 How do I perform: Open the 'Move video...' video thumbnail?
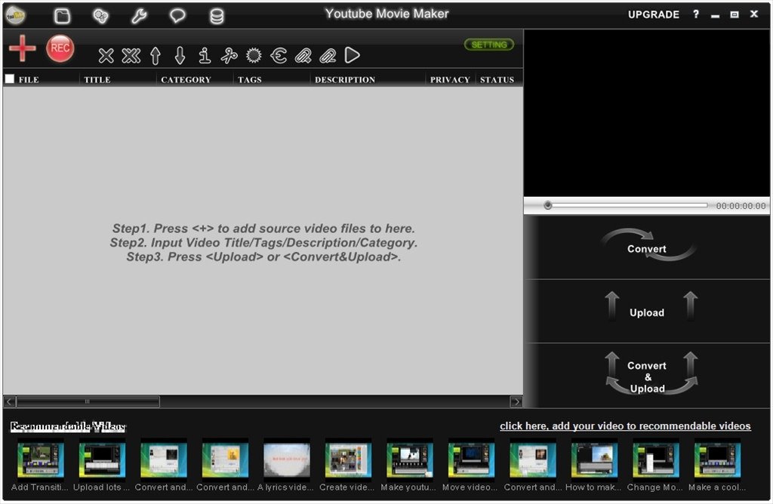coord(471,459)
